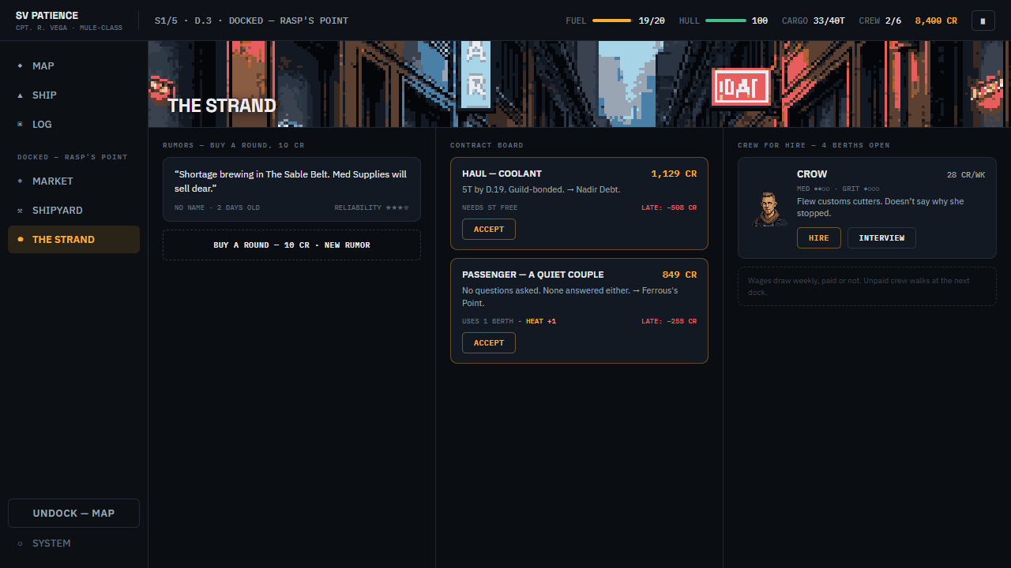
Task: Click THE STRAND banner heading
Action: pos(222,106)
